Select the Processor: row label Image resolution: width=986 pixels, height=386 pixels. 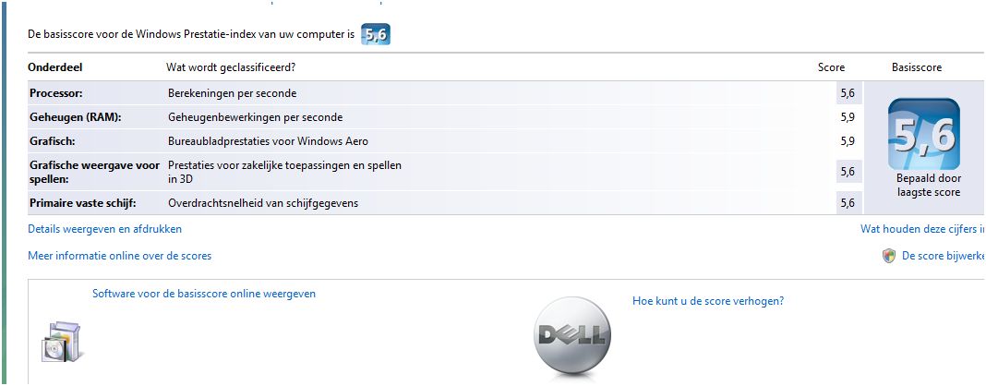[x=56, y=93]
